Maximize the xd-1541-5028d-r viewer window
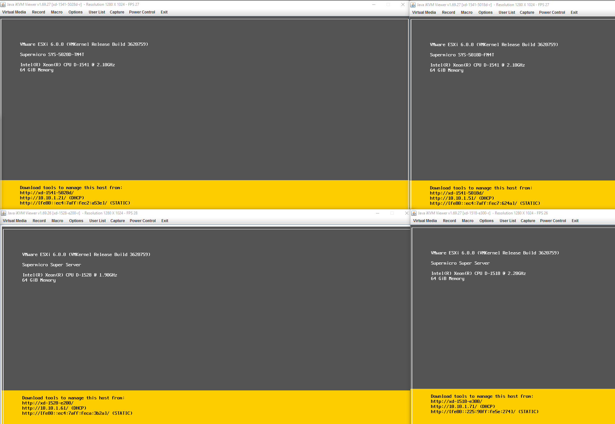The image size is (615, 424). 388,4
